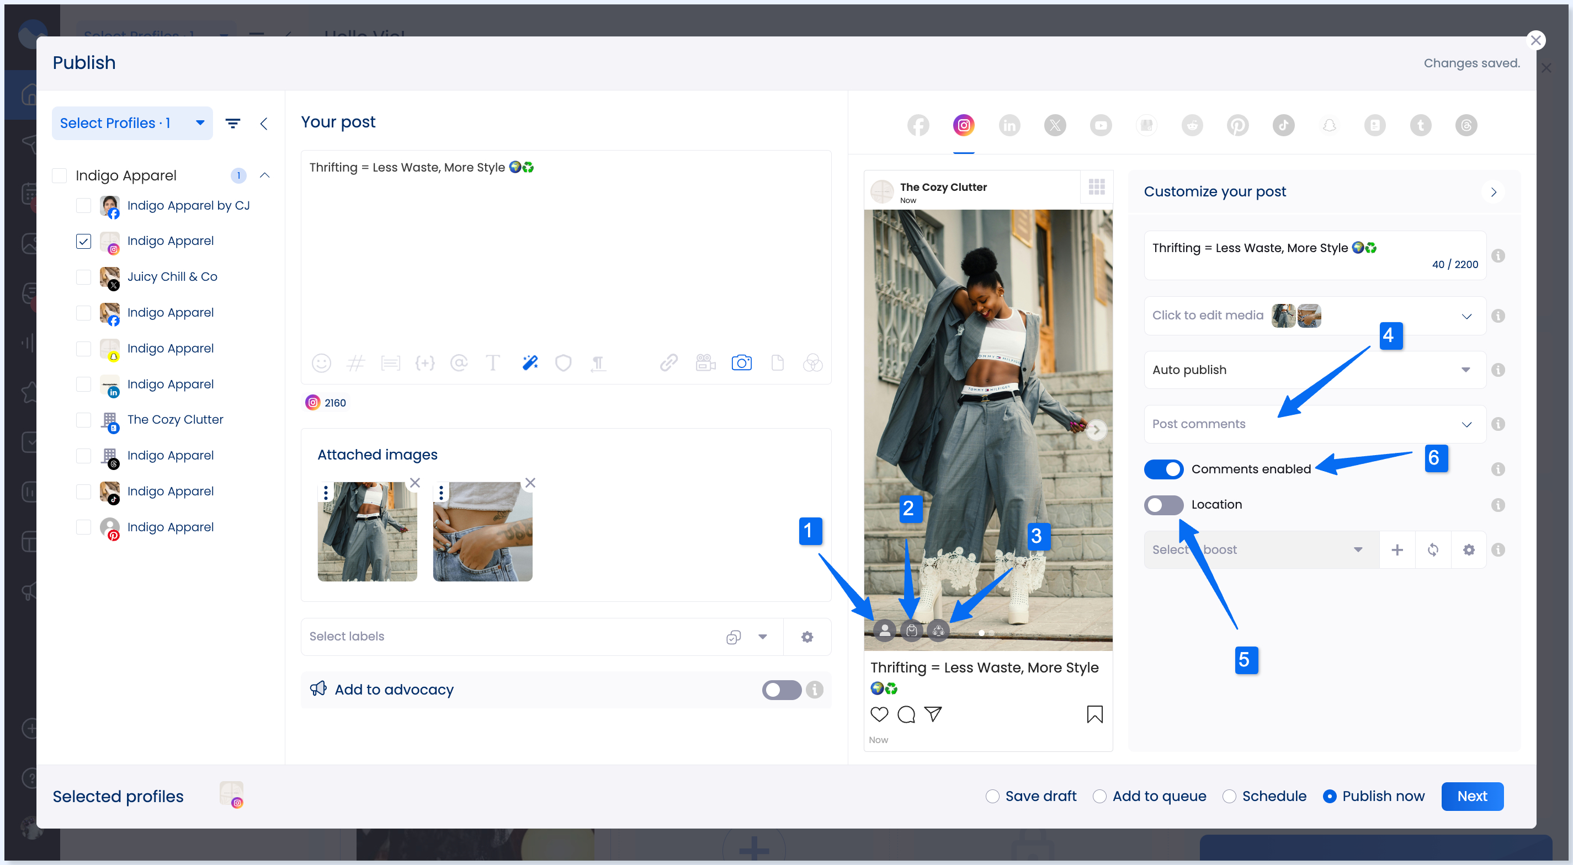1573x865 pixels.
Task: Invite collaborators via the group icon on preview
Action: [x=938, y=630]
